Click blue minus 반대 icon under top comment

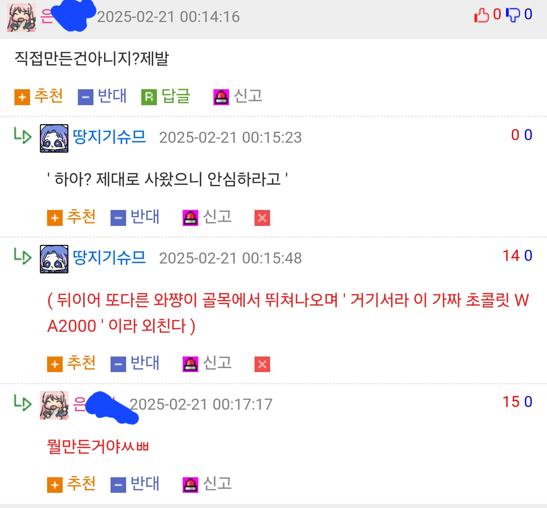point(85,97)
